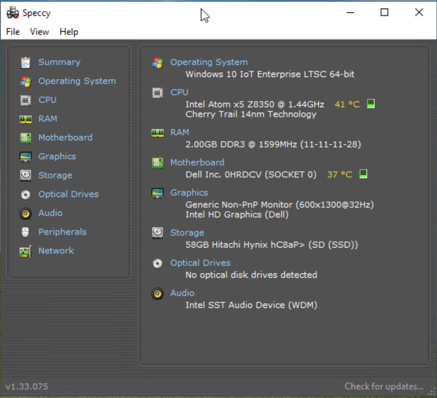Select CPU in the sidebar
Screen dimensions: 437x398
(x=47, y=100)
